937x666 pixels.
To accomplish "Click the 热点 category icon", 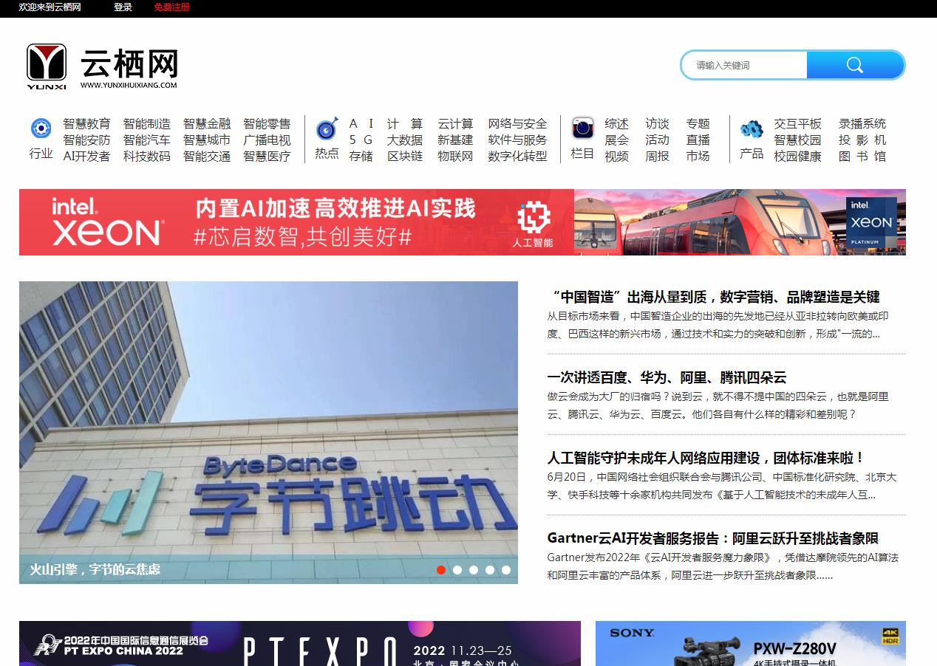I will 327,128.
